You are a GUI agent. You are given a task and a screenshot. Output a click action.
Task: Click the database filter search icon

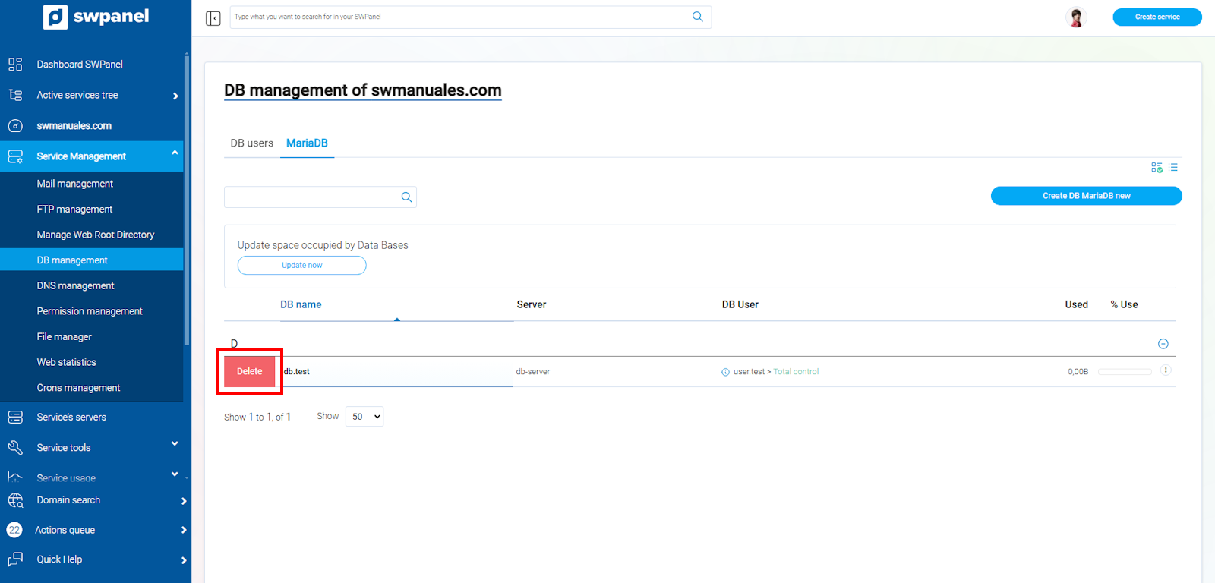[406, 197]
